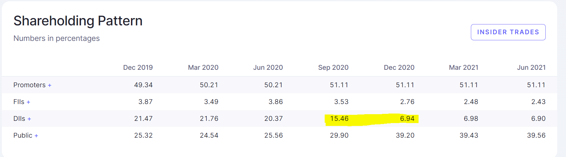Select the Mar 2021 column header
This screenshot has height=157, width=566.
[x=464, y=68]
